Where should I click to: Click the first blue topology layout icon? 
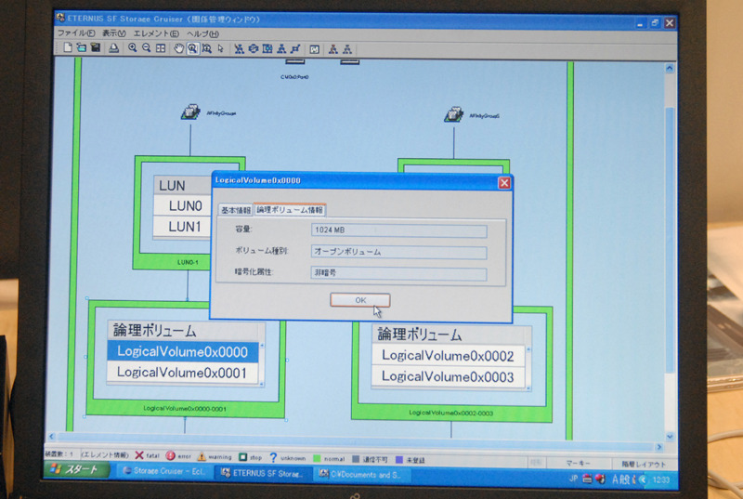click(x=239, y=49)
